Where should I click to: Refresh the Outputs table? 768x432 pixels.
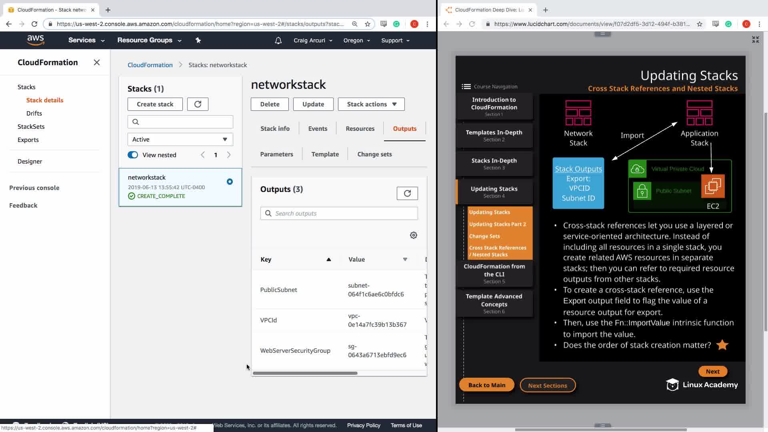point(407,194)
